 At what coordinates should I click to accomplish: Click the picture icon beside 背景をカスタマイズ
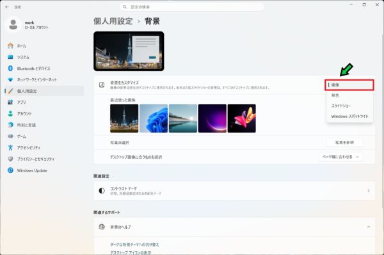pos(102,85)
